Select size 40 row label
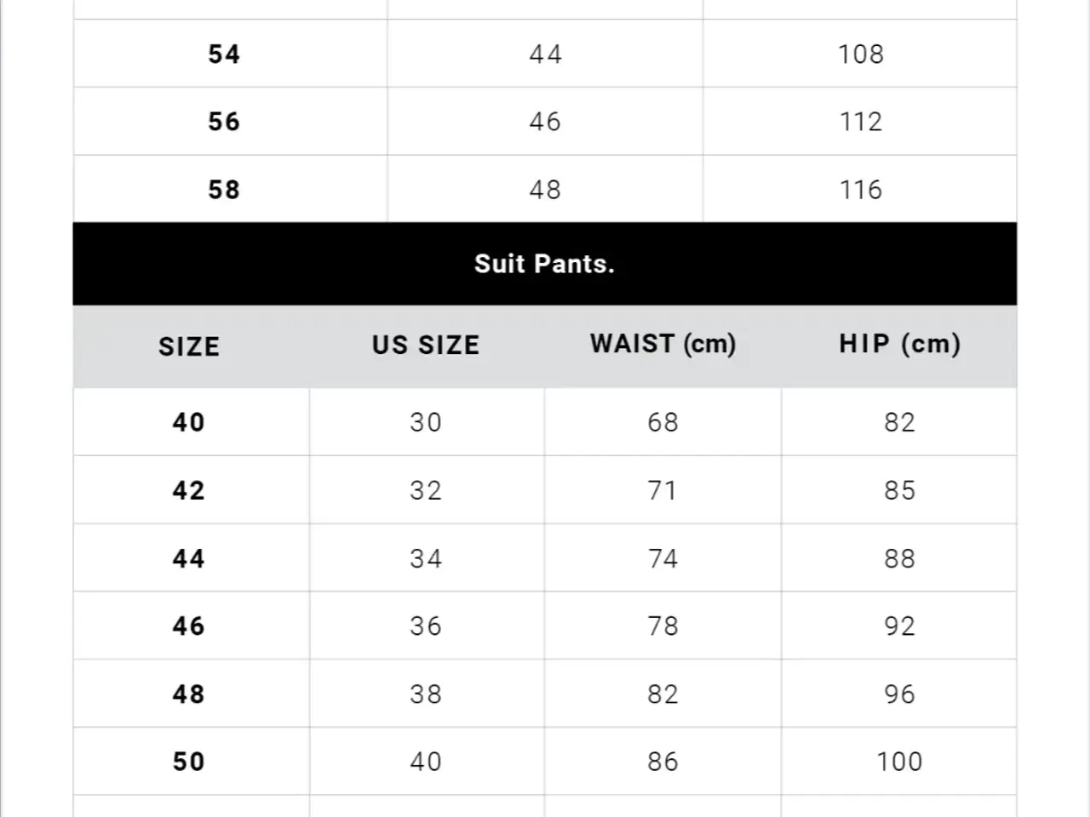Viewport: 1090px width, 817px height. [x=189, y=422]
